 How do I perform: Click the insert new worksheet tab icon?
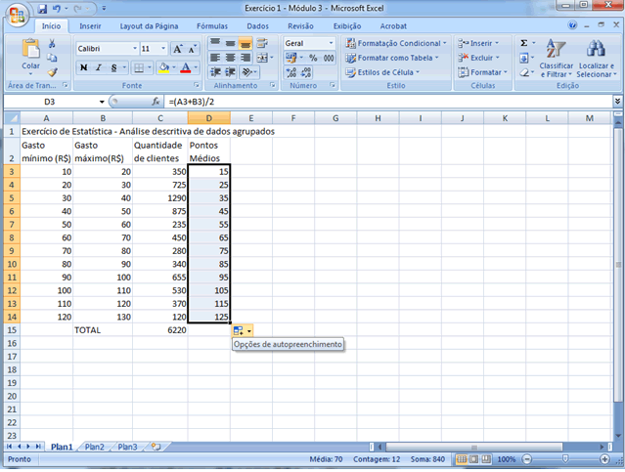tap(156, 446)
